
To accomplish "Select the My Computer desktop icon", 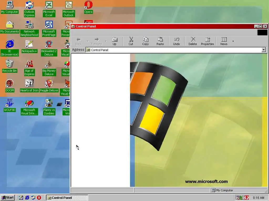I will (x=10, y=7).
